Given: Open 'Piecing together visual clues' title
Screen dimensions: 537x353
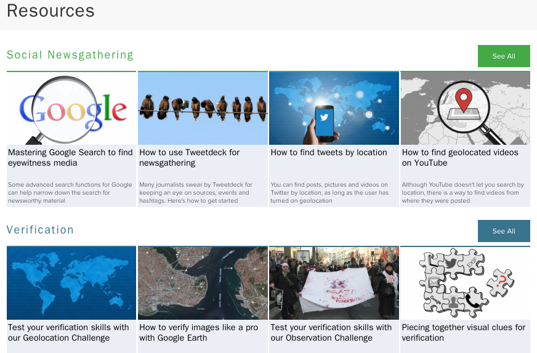Looking at the screenshot, I should point(463,333).
